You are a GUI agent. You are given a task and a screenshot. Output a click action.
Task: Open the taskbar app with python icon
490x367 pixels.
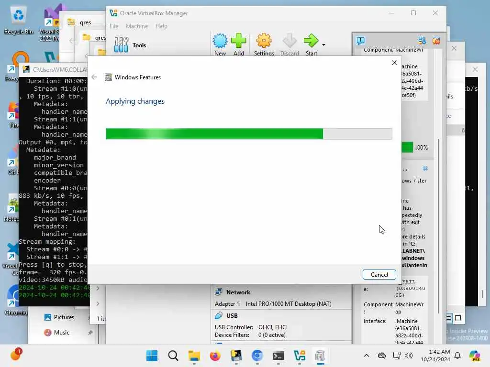click(x=236, y=356)
